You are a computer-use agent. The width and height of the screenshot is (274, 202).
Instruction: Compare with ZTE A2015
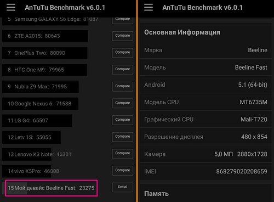pyautogui.click(x=123, y=36)
